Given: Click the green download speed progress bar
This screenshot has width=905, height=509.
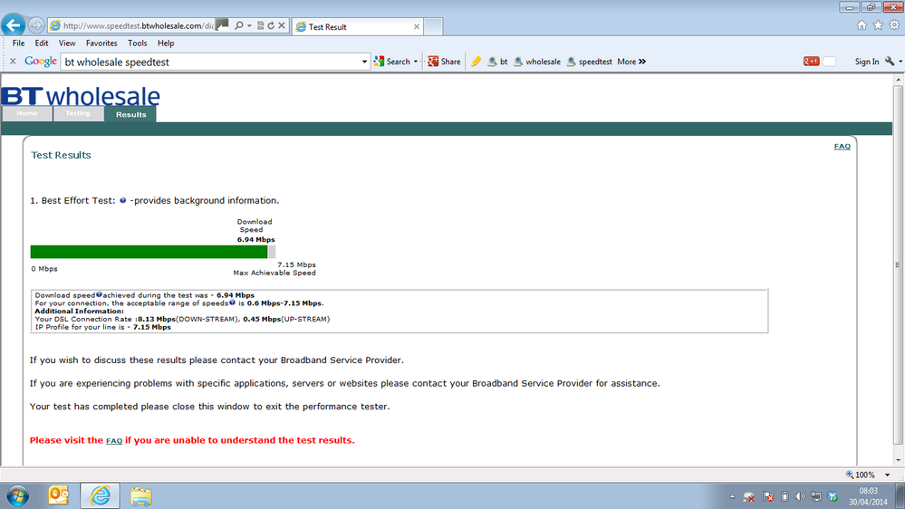Looking at the screenshot, I should tap(149, 252).
